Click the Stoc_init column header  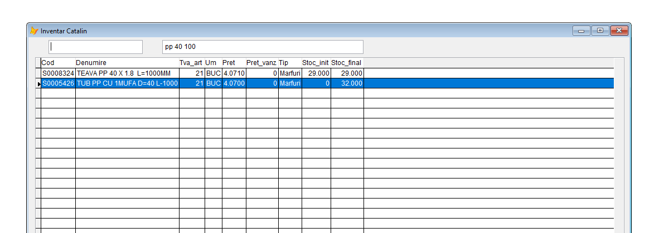[x=316, y=63]
